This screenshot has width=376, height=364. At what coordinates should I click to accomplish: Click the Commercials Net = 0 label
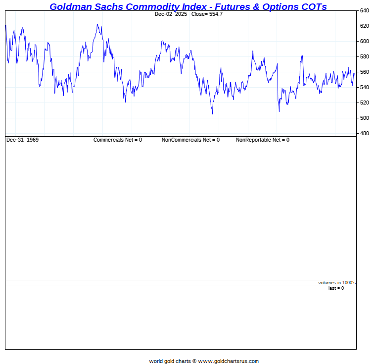pos(118,140)
